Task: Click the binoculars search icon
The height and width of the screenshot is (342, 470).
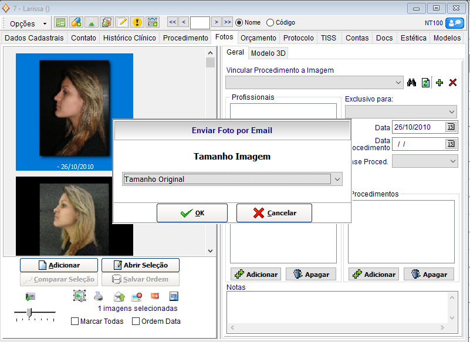Action: [x=411, y=83]
